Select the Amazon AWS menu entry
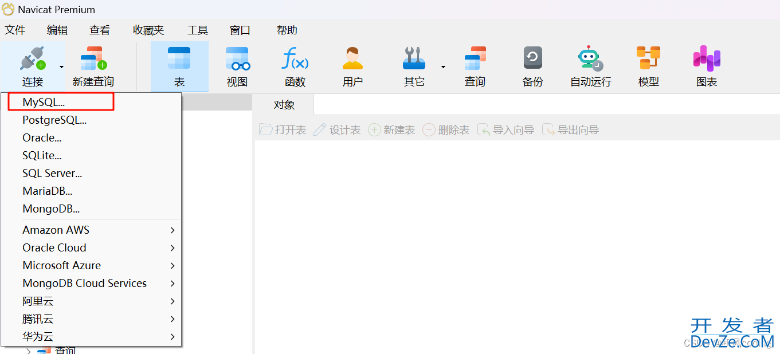Viewport: 780px width, 354px height. tap(91, 230)
